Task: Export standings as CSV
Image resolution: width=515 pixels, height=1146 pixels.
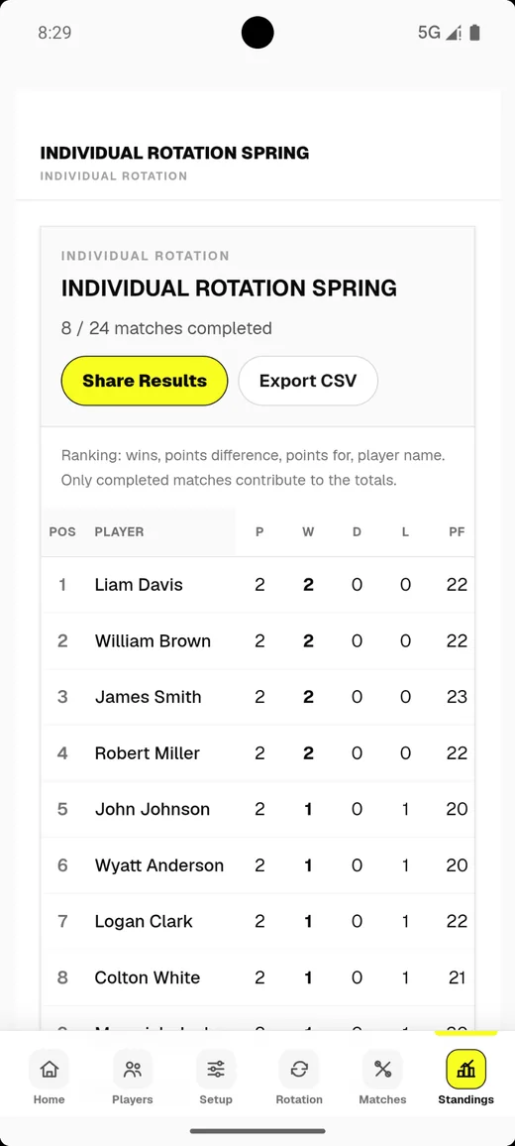Action: (x=308, y=381)
